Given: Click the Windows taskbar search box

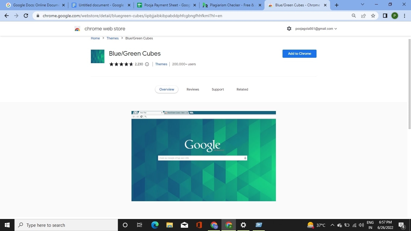Looking at the screenshot, I should 66,225.
